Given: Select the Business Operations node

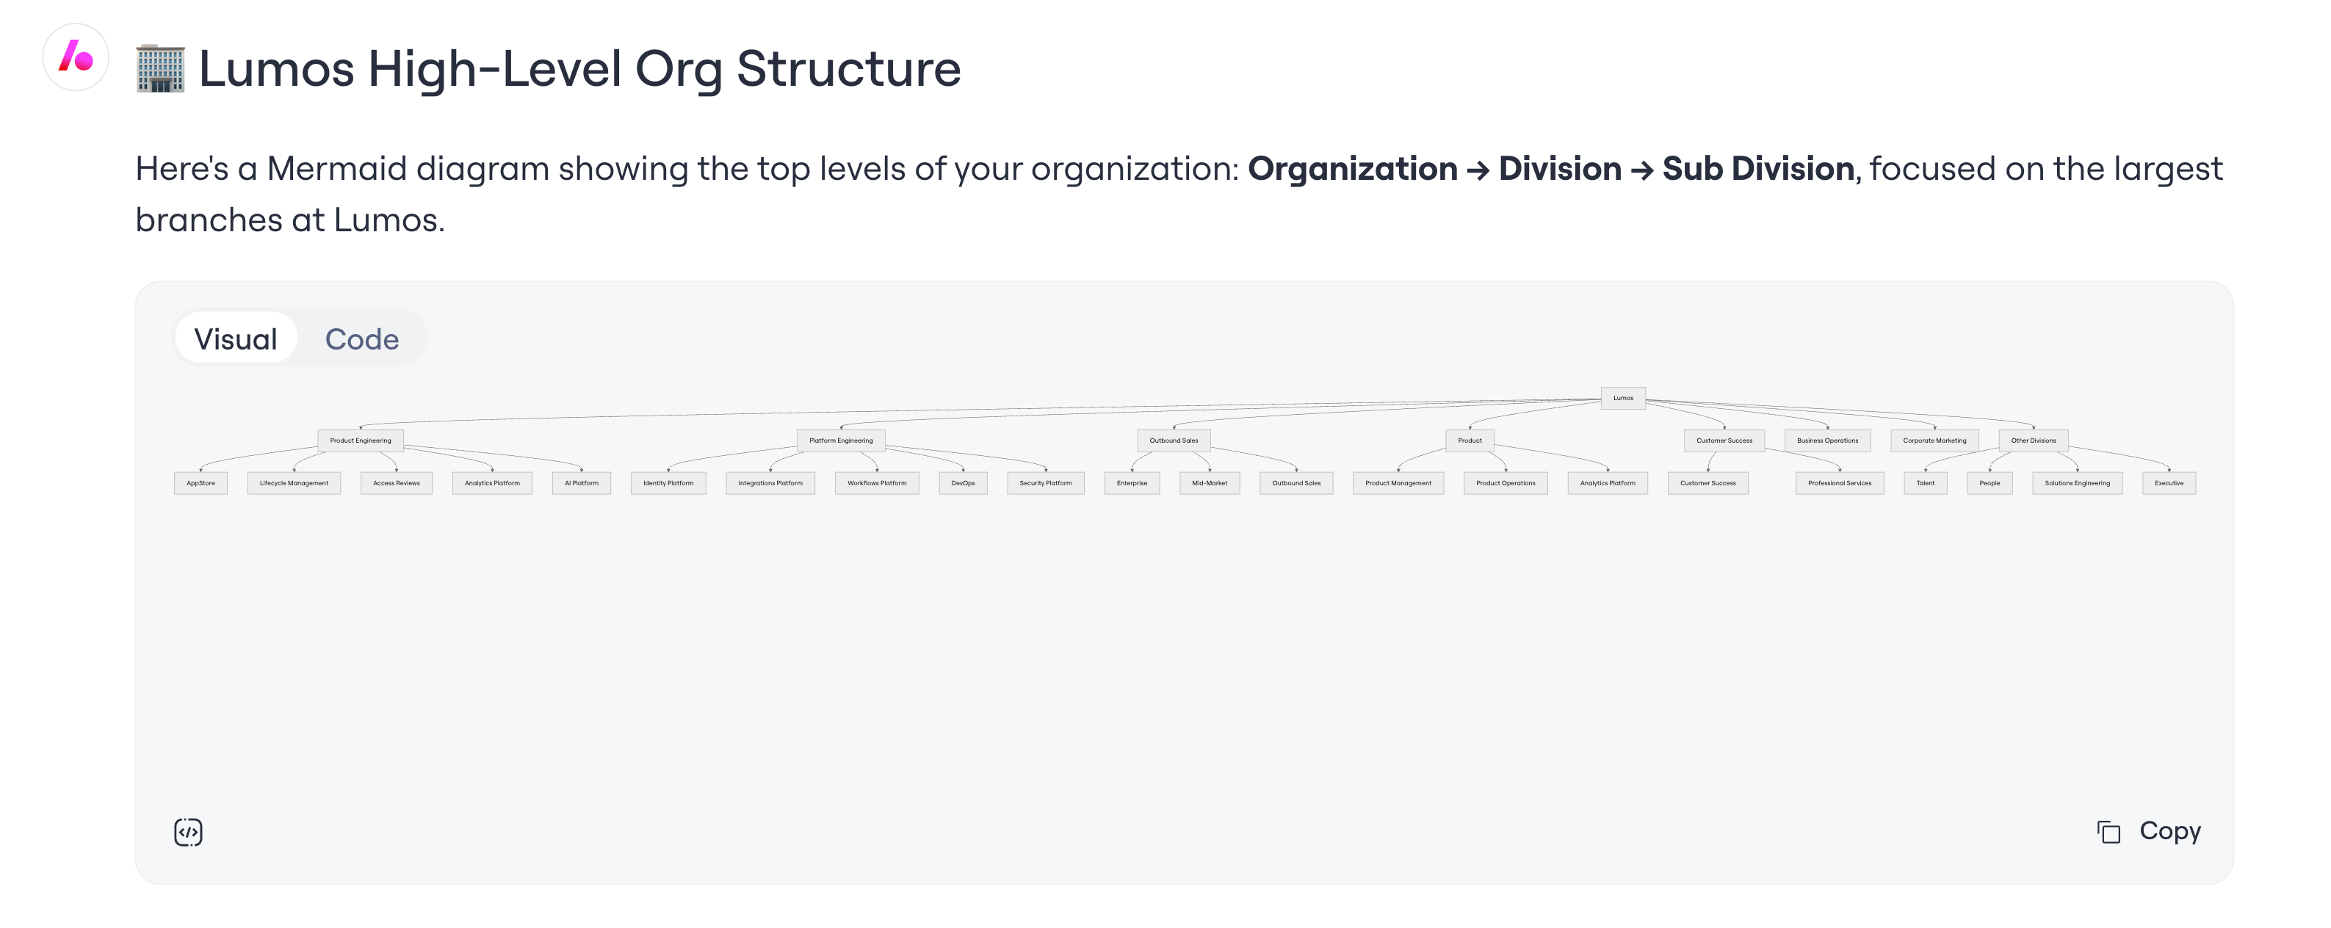Looking at the screenshot, I should [1827, 441].
